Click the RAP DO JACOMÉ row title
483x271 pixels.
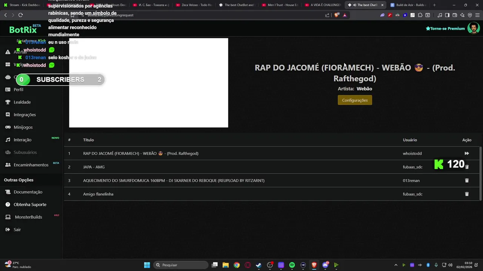(141, 153)
